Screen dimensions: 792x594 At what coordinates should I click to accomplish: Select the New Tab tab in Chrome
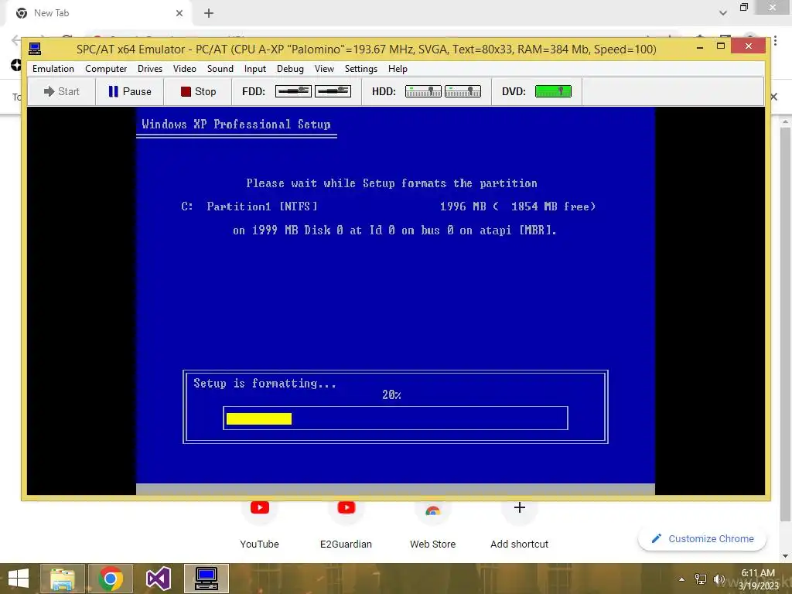(x=98, y=13)
